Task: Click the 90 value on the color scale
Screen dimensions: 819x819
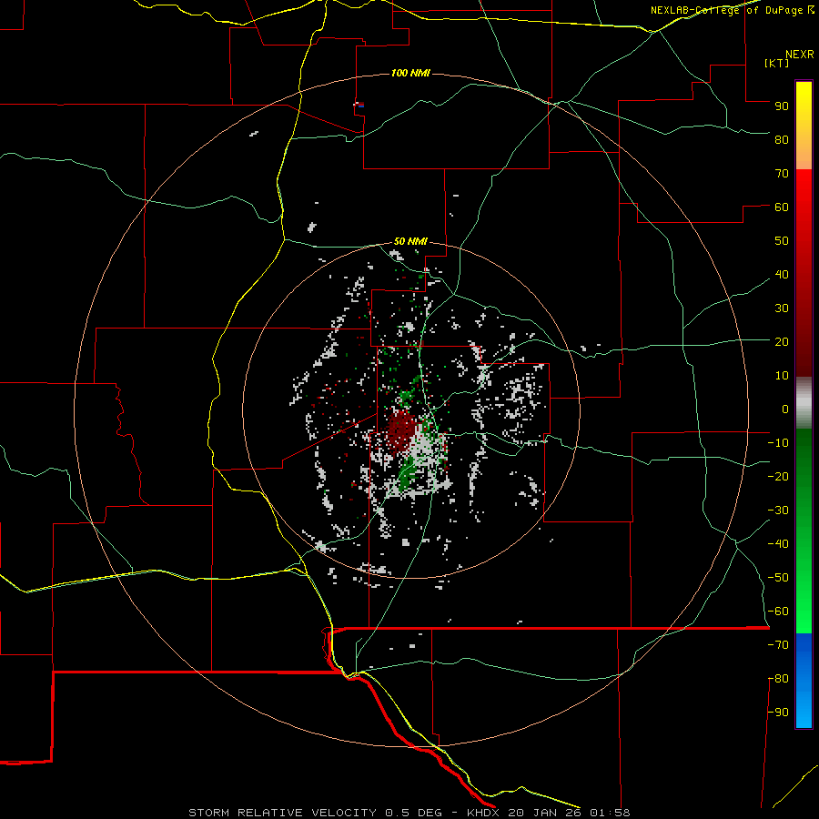Action: click(x=782, y=106)
